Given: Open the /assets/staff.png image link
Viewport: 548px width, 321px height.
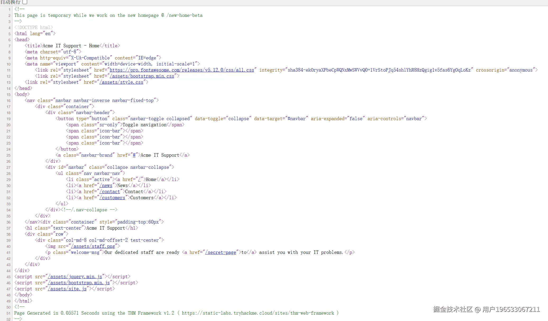Looking at the screenshot, I should [93, 246].
